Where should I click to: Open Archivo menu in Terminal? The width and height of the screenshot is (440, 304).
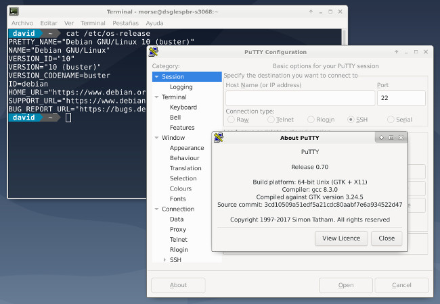point(22,23)
